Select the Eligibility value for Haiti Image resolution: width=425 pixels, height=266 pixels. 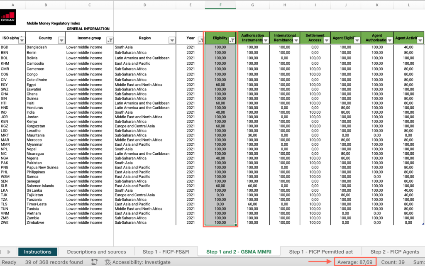pyautogui.click(x=220, y=103)
